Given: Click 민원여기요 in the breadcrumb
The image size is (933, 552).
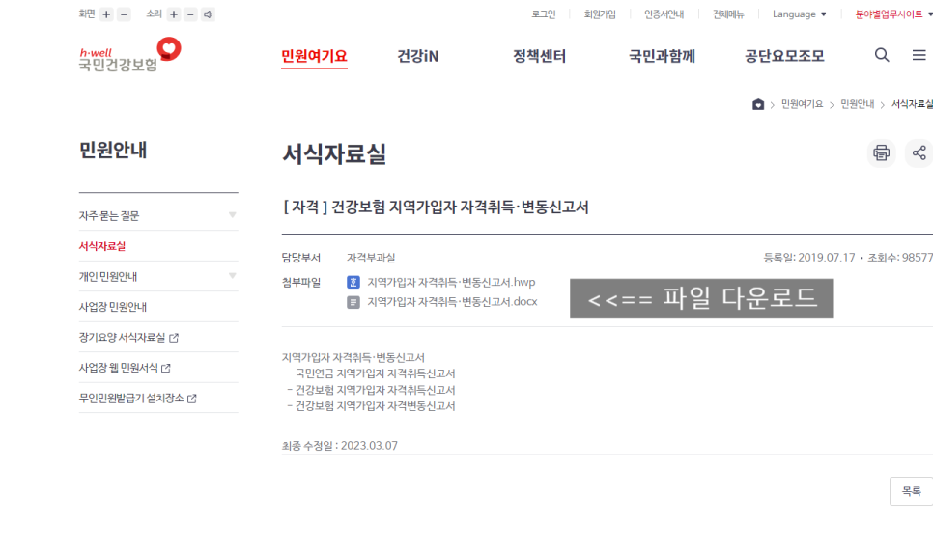Looking at the screenshot, I should coord(802,104).
